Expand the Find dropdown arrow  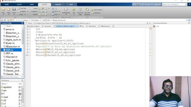click(x=59, y=15)
